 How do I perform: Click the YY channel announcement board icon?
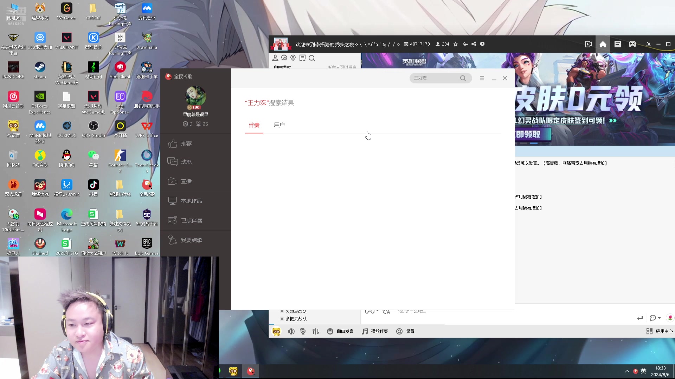tap(302, 58)
